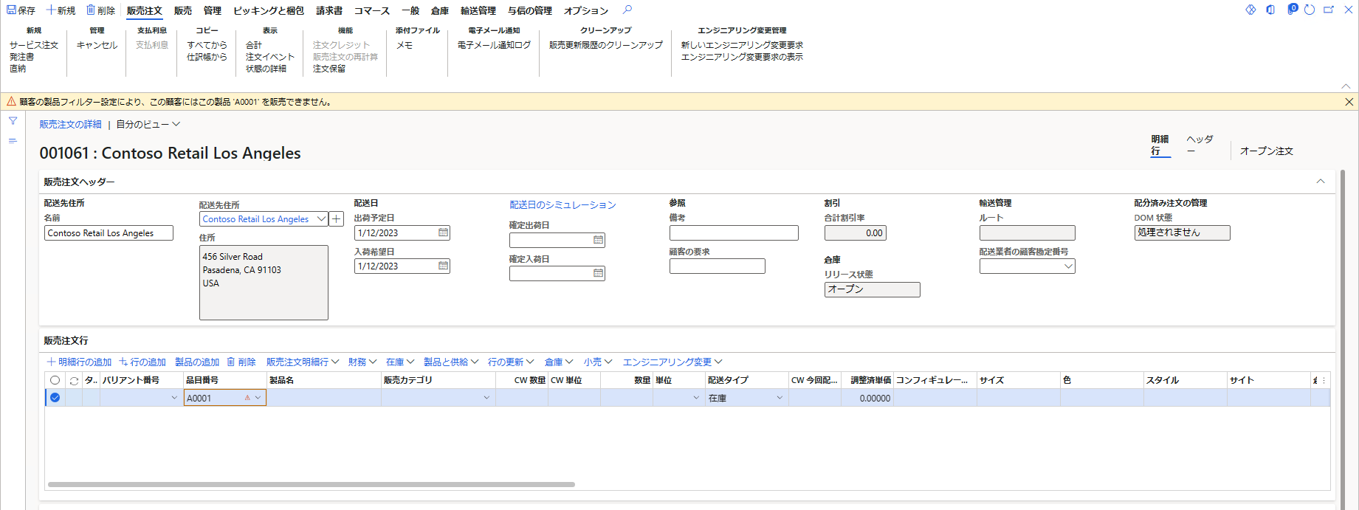Open calendar picker for 出荷予定日
This screenshot has height=510, width=1359.
[443, 233]
